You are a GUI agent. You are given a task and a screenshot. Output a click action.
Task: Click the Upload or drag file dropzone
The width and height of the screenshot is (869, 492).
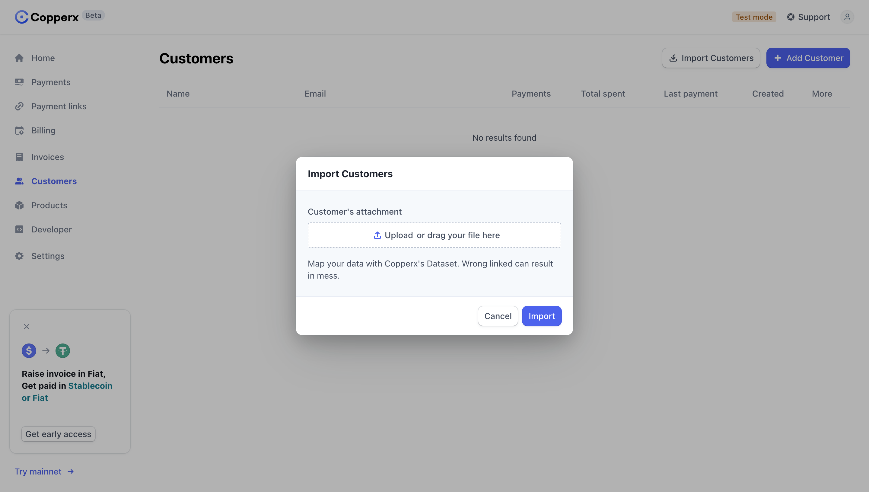(434, 235)
